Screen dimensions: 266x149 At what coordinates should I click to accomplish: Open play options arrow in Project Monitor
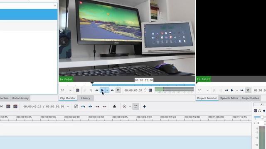point(237,90)
